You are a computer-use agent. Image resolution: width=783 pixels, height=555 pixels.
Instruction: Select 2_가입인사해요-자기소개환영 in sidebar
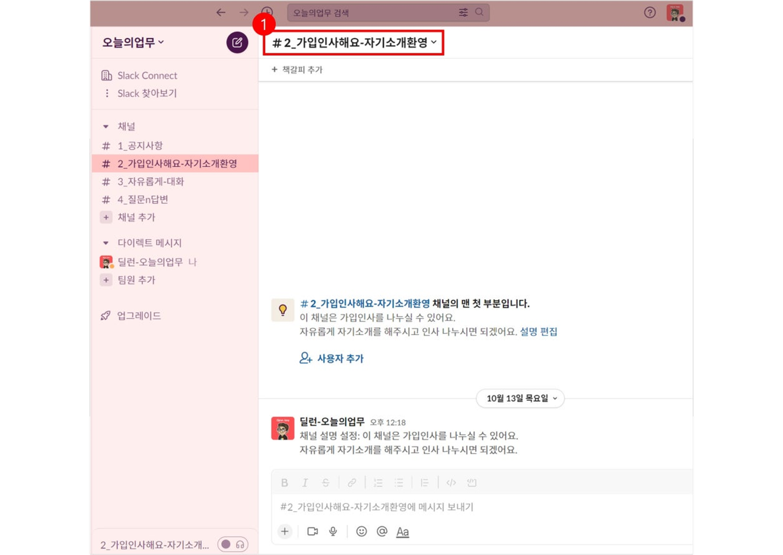174,163
